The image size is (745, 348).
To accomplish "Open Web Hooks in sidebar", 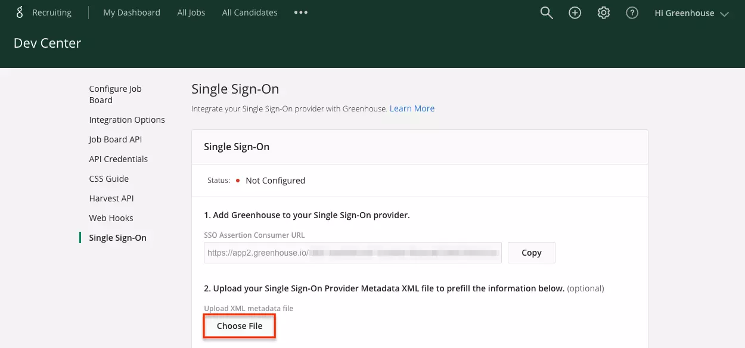I will [111, 218].
